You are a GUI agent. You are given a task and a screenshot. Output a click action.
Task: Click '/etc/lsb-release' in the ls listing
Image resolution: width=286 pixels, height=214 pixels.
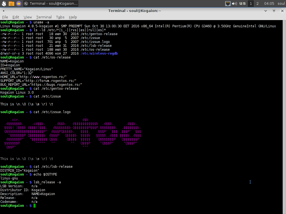tap(96, 46)
